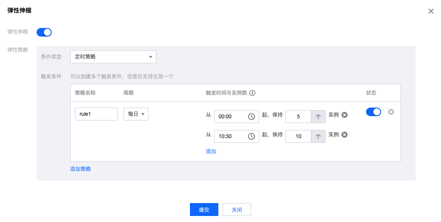Open the 每日 period dropdown
The width and height of the screenshot is (441, 222).
pos(136,114)
